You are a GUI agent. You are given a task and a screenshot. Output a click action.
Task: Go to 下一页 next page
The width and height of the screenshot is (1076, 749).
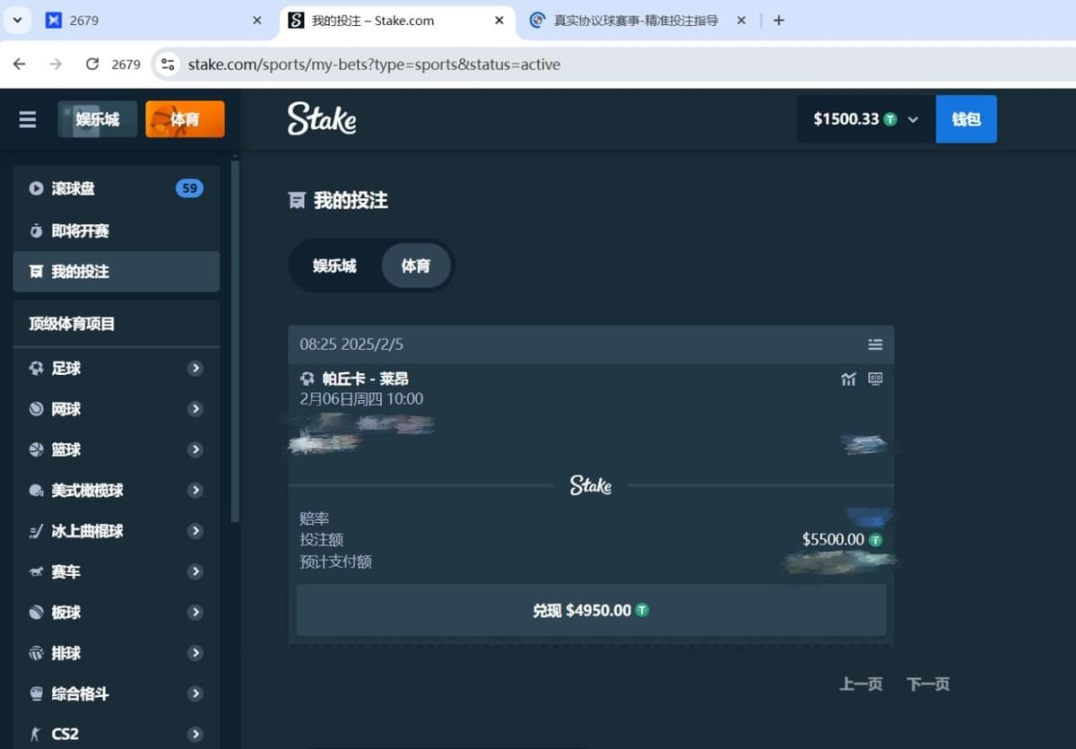click(x=928, y=684)
